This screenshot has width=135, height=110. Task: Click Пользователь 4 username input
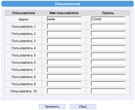pyautogui.click(x=64, y=48)
